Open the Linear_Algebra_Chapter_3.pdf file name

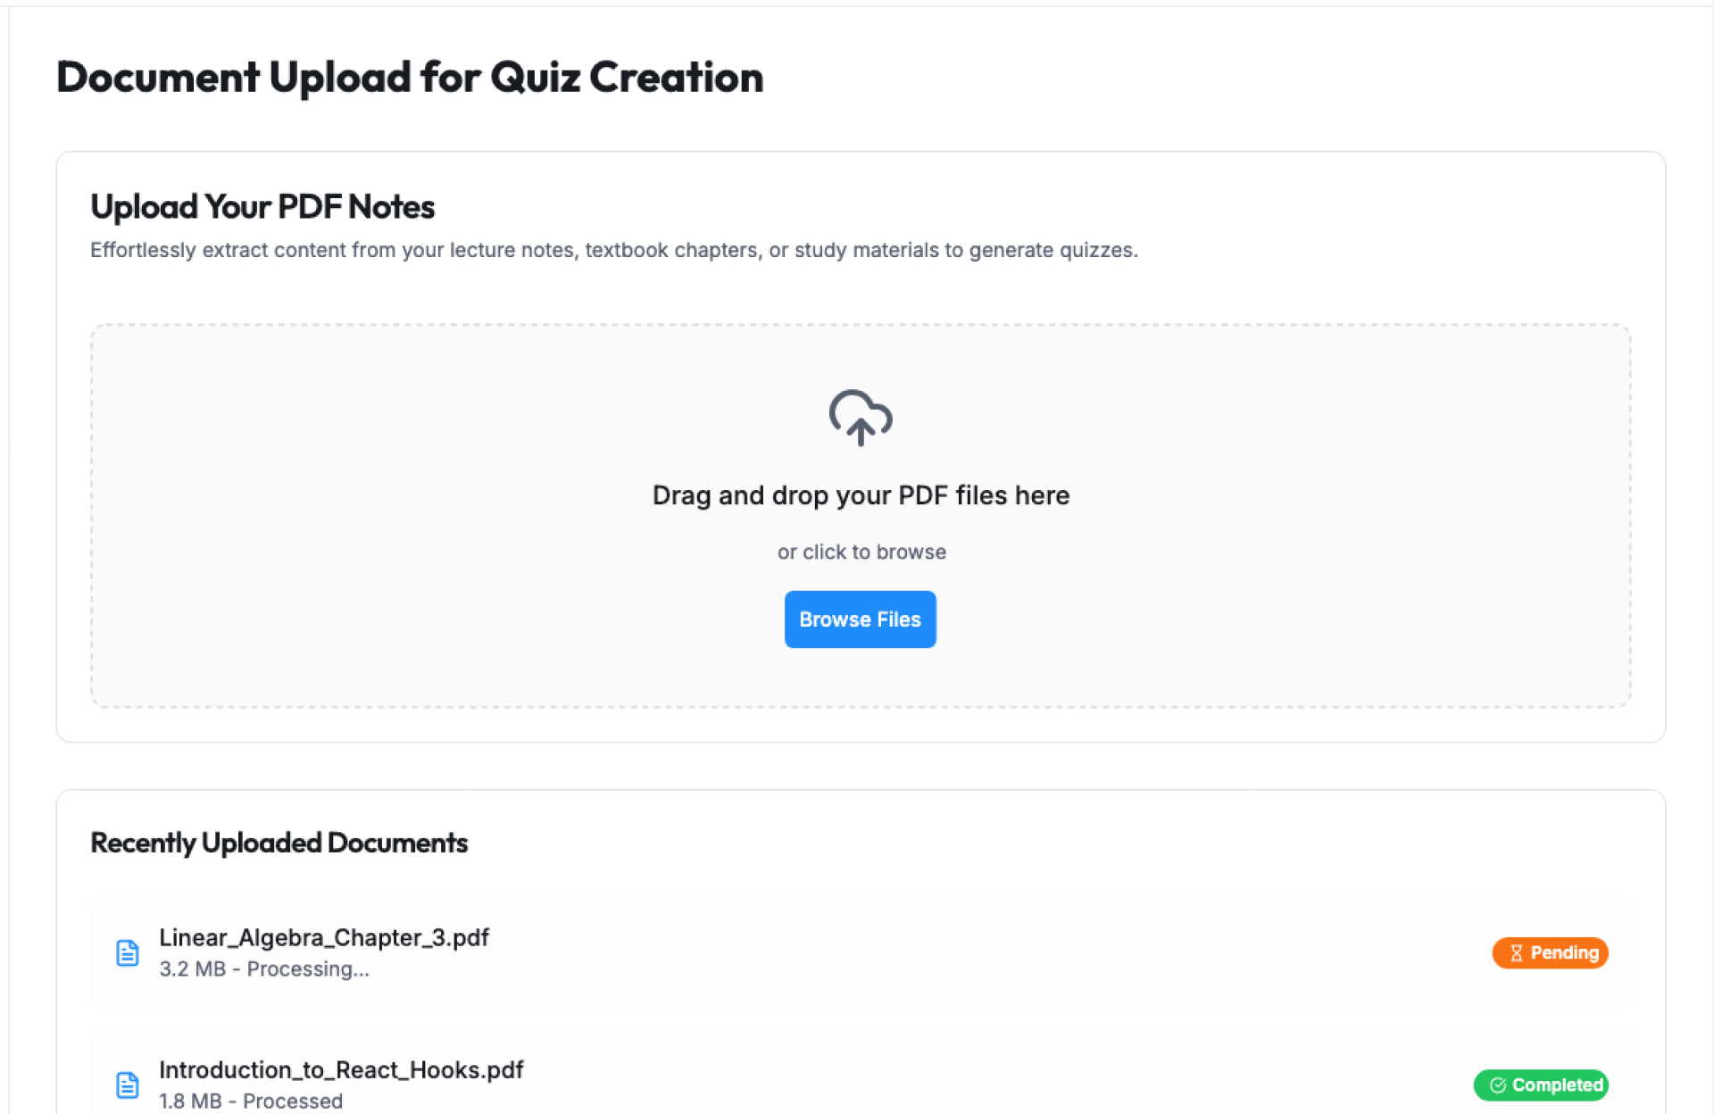[324, 937]
